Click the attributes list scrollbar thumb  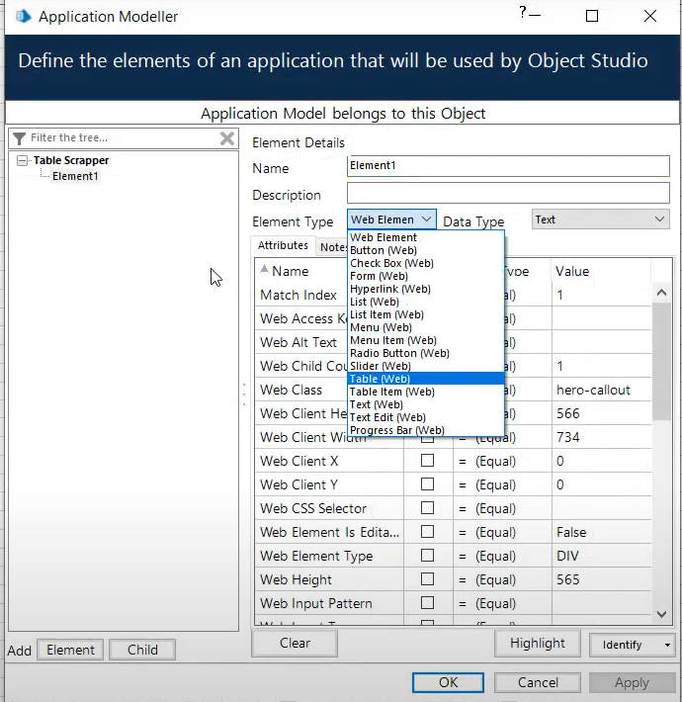(x=662, y=361)
